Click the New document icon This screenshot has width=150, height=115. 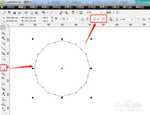click(x=4, y=13)
